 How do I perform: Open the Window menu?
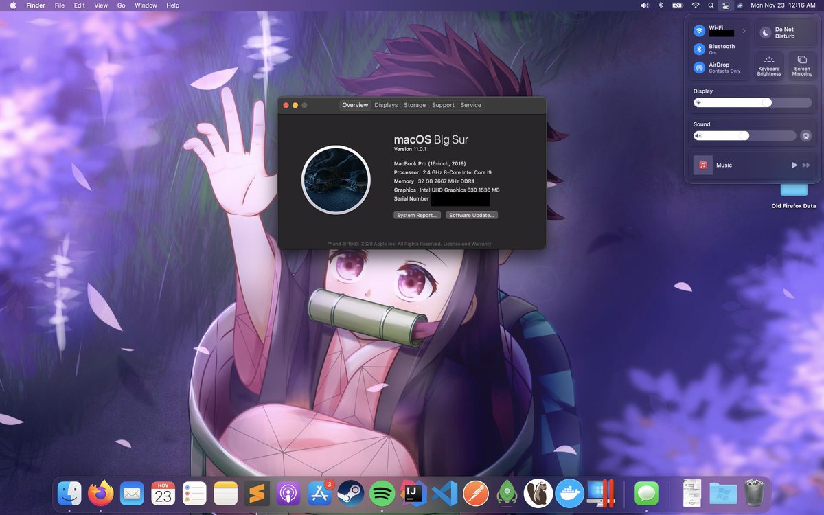coord(146,5)
